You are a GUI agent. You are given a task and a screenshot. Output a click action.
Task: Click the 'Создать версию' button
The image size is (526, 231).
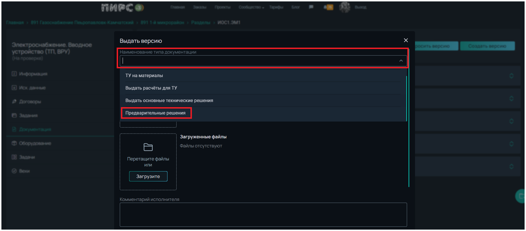[487, 46]
